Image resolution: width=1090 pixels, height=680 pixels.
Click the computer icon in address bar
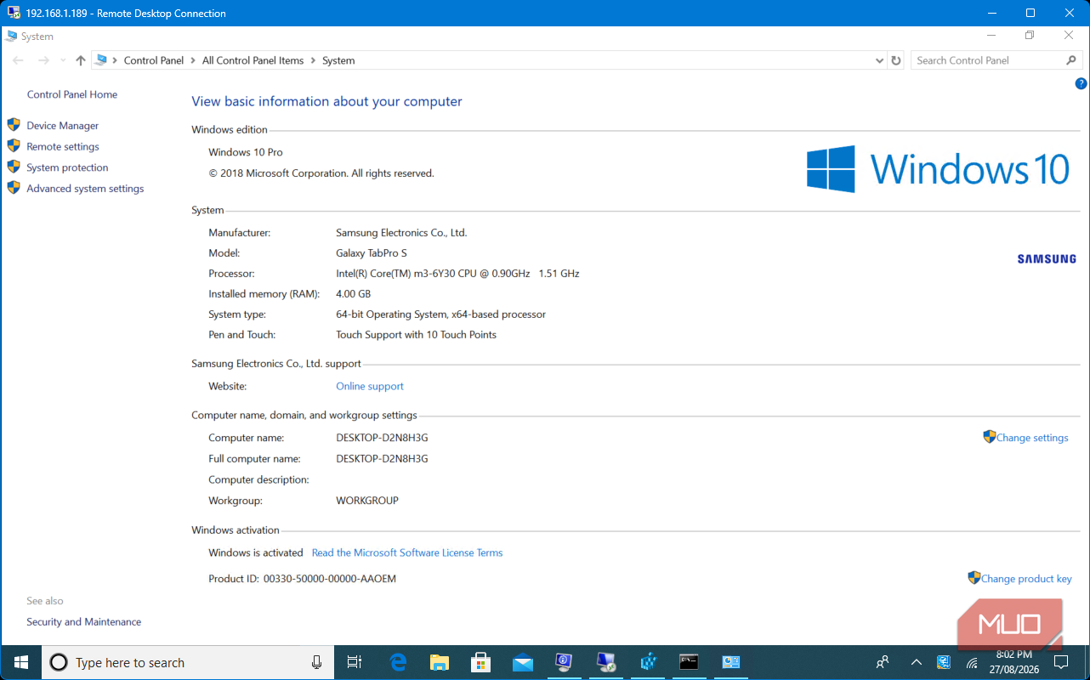(101, 60)
